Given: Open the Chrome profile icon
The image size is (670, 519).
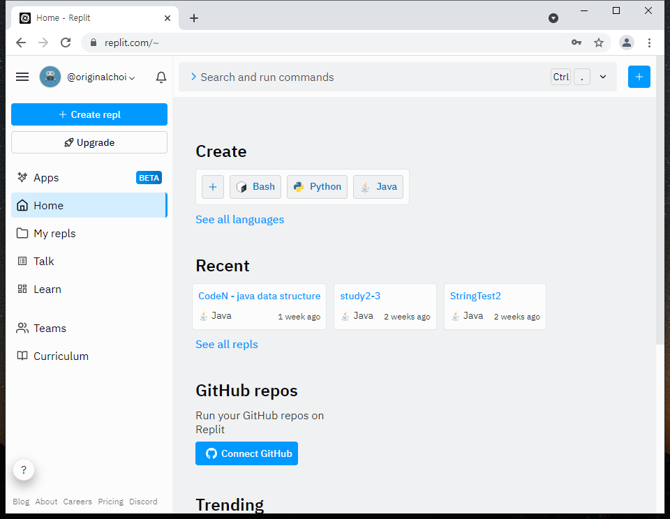Looking at the screenshot, I should 627,43.
